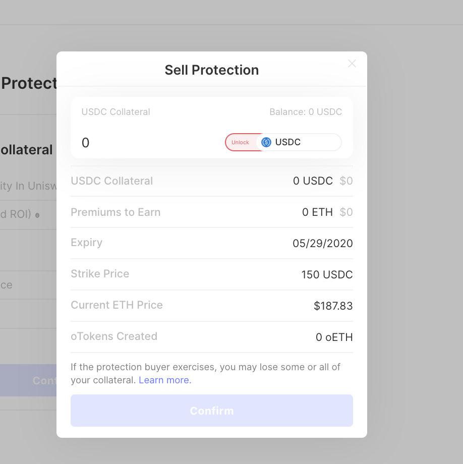The image size is (463, 464).
Task: Click the 0 oETH tokens created value
Action: [334, 337]
